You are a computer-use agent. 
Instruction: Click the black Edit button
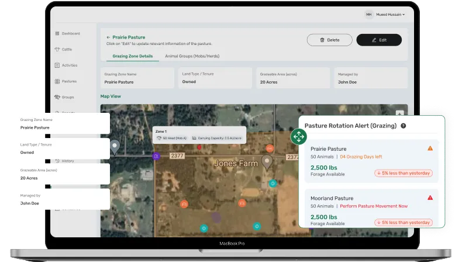click(379, 40)
